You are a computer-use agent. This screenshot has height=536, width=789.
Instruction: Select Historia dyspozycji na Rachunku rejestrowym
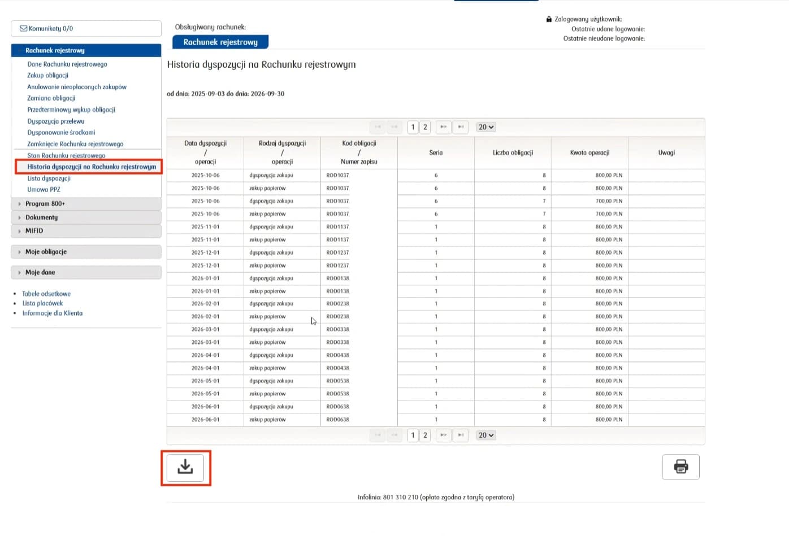click(x=92, y=167)
